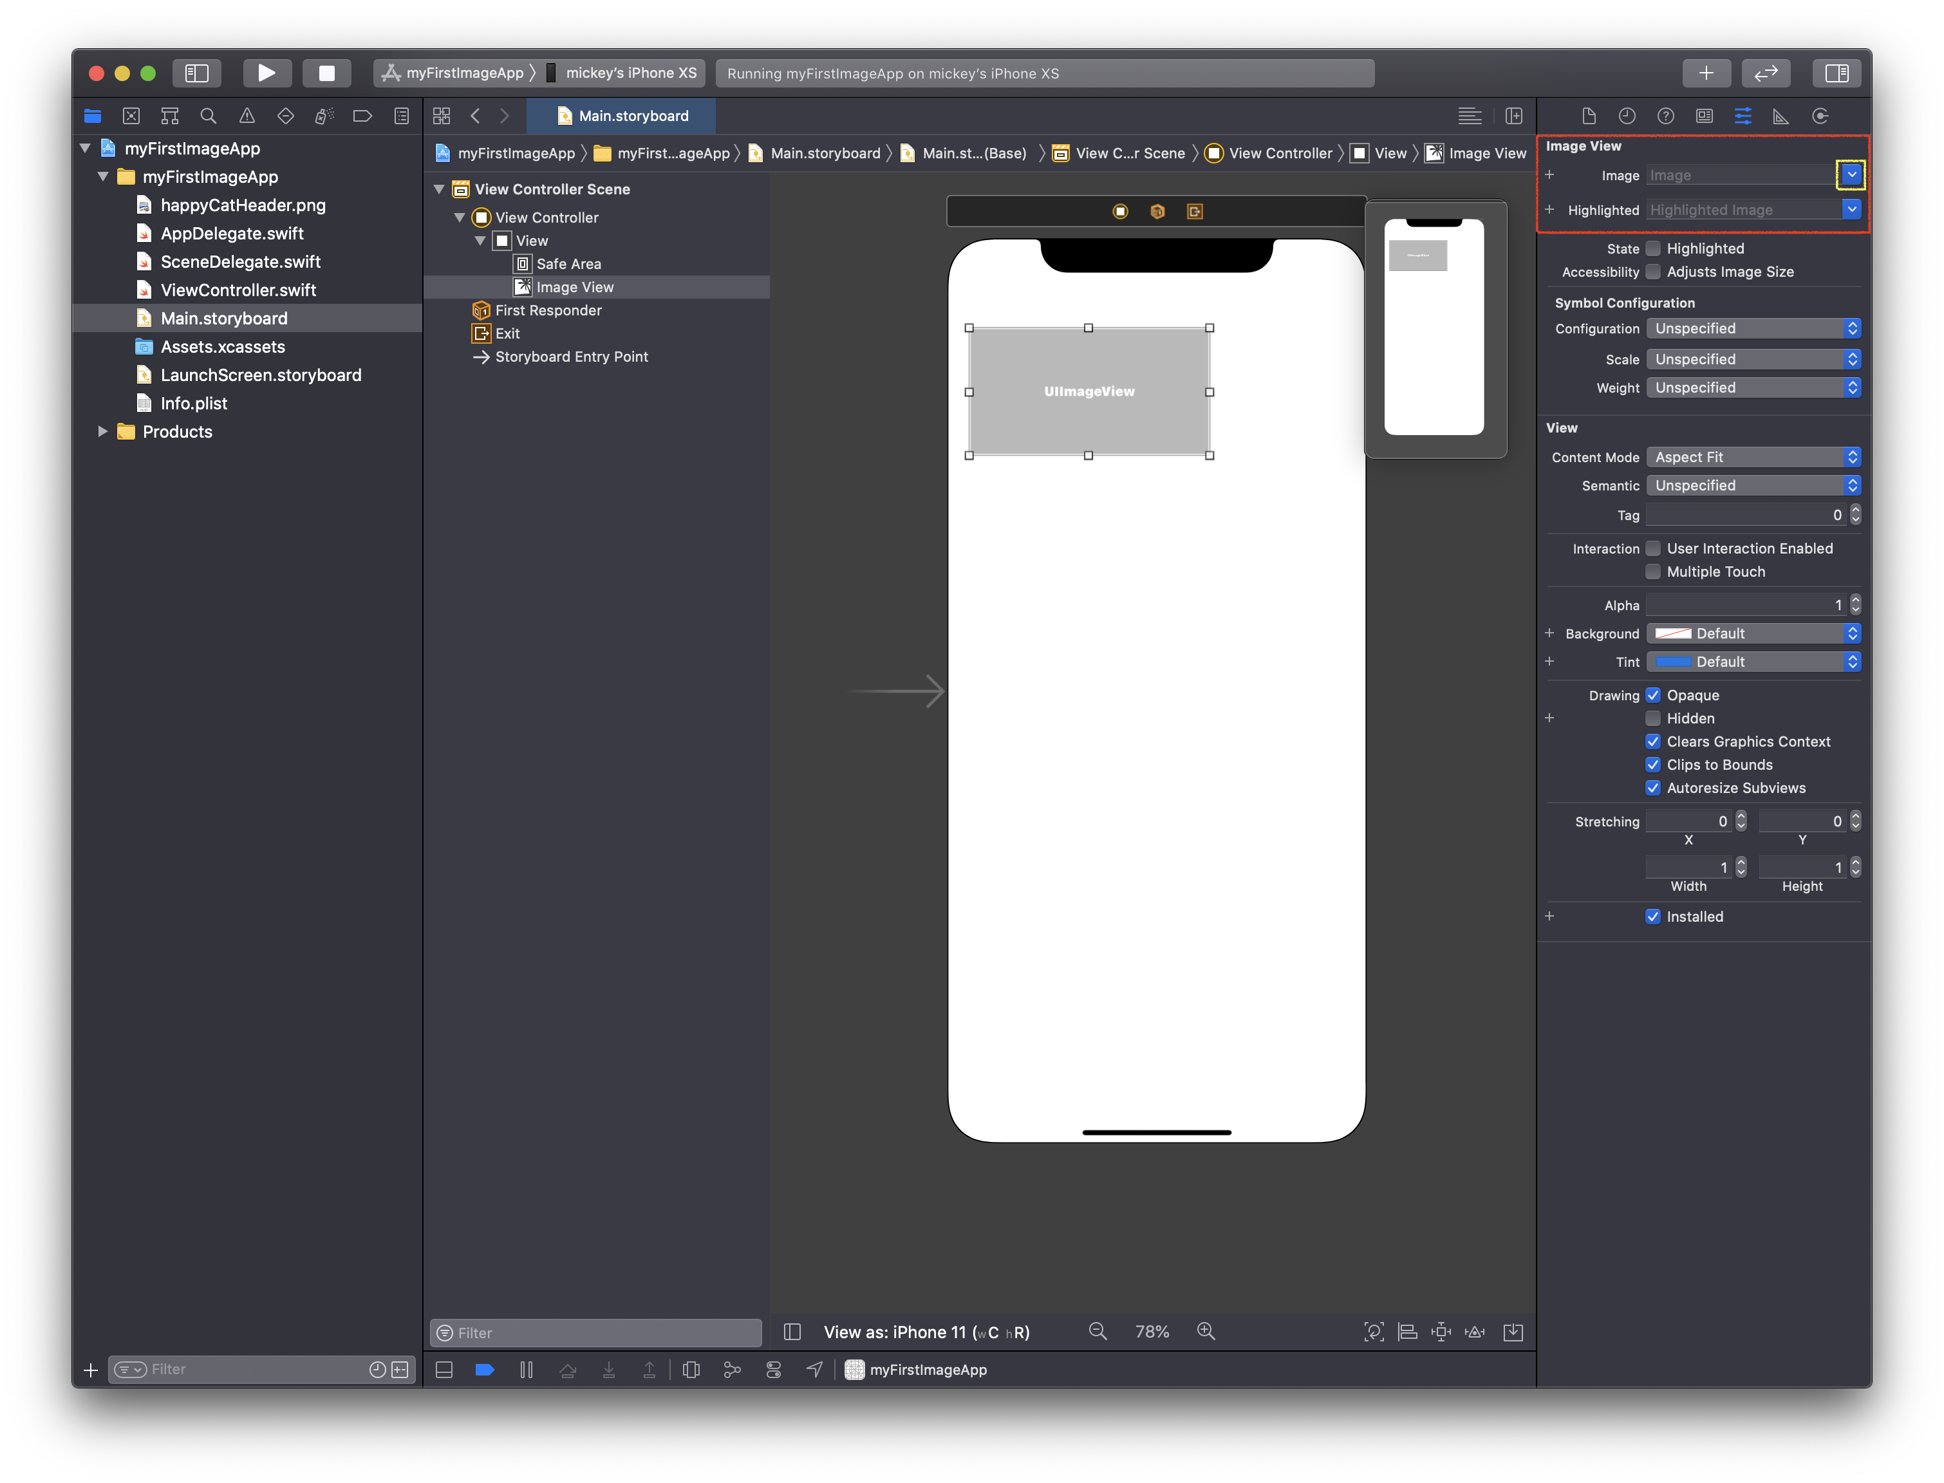Screen dimensions: 1944x1483
Task: Open the Breakpoint navigator
Action: pos(362,116)
